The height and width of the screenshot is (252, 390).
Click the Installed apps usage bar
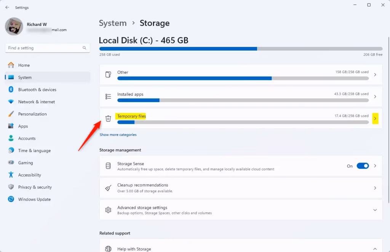[x=243, y=100]
